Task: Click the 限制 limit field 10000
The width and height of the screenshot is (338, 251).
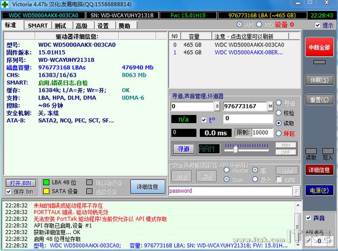Action: tap(262, 133)
